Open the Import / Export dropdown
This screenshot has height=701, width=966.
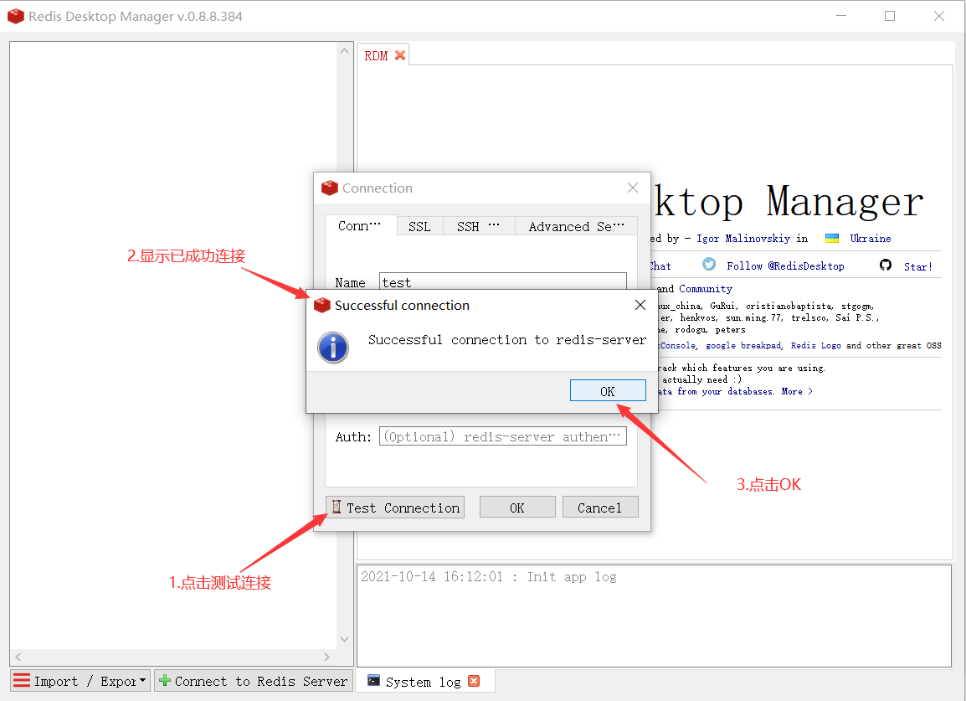[80, 681]
